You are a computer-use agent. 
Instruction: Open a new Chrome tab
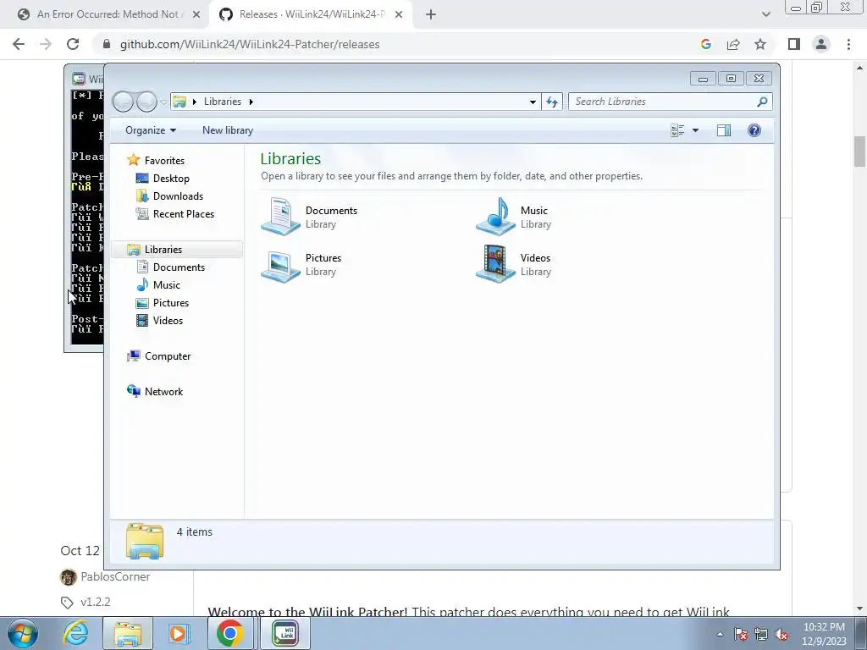431,14
